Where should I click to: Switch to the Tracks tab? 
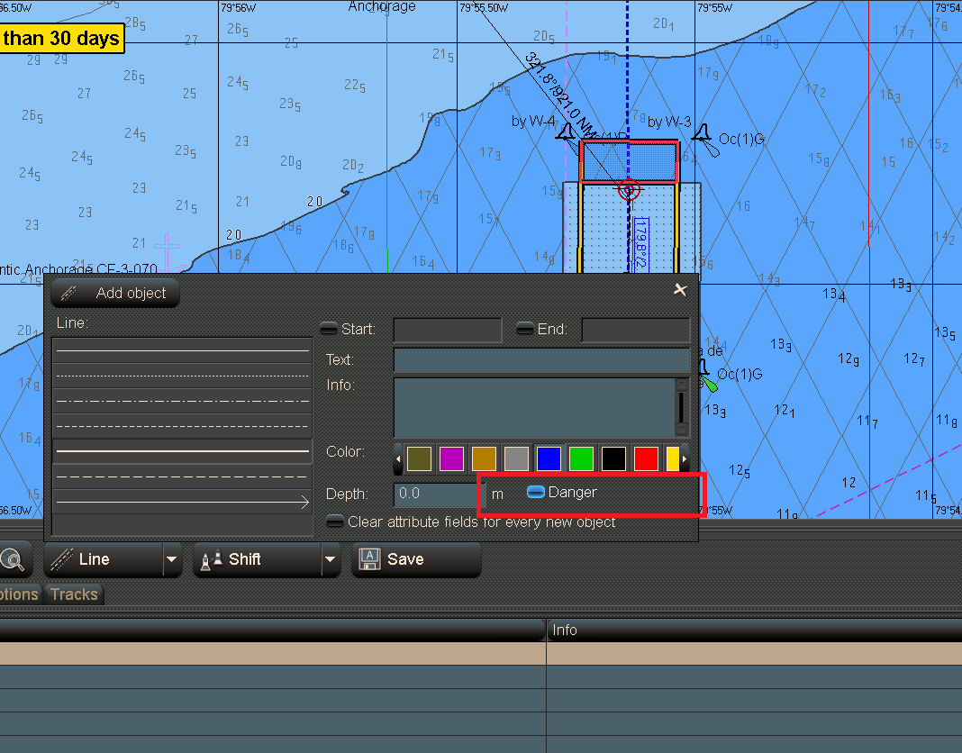point(74,594)
